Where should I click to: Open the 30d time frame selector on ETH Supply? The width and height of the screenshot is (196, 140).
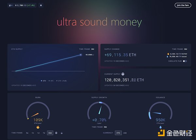[x=92, y=49]
